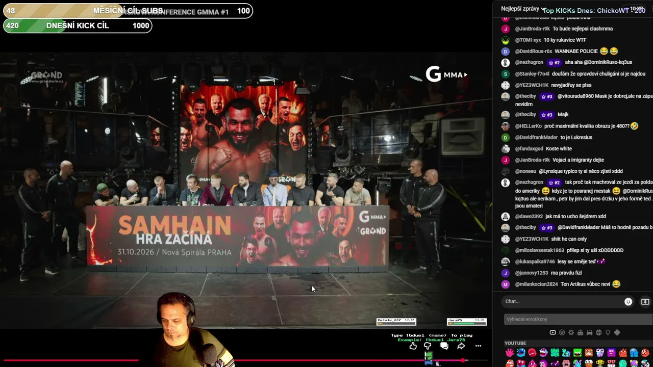Click the message 'ma pravdu fizl'
This screenshot has width=653, height=367.
click(x=566, y=273)
